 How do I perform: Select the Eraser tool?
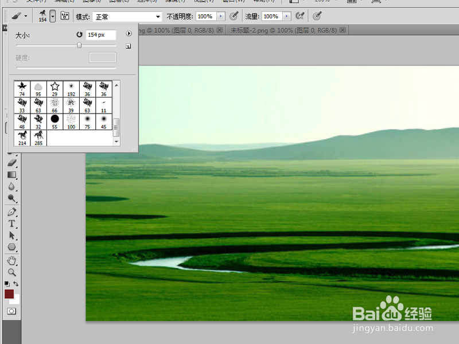coord(11,163)
